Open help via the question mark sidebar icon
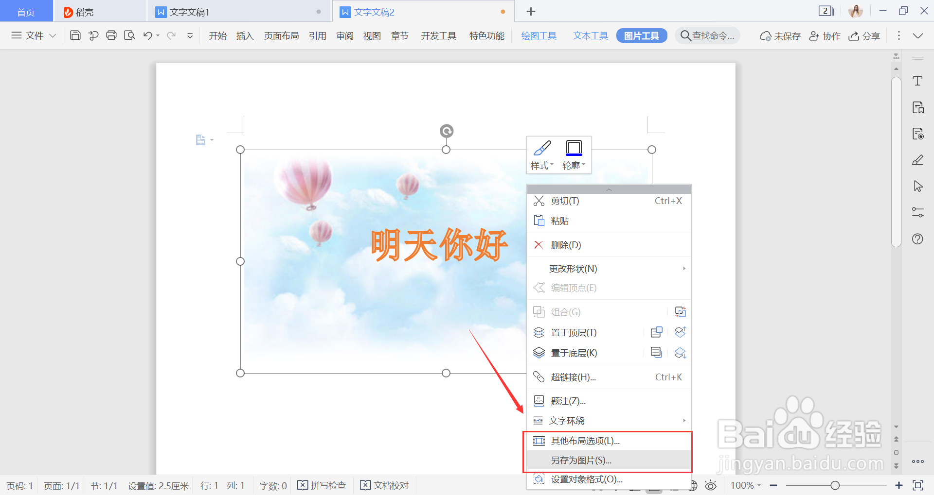This screenshot has height=495, width=934. [918, 239]
